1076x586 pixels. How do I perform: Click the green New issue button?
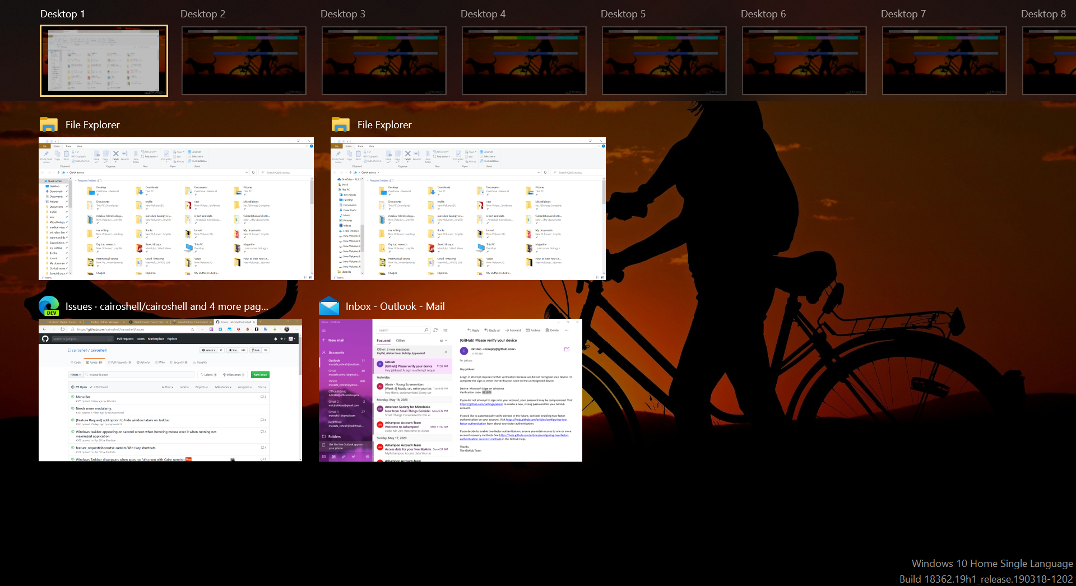coord(260,375)
